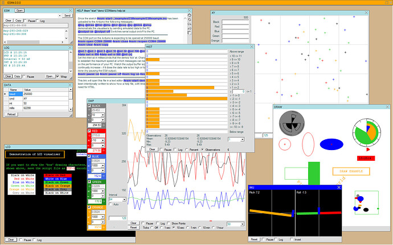Toggle the RED channel checkbox in SWP
The width and height of the screenshot is (393, 245).
pyautogui.click(x=89, y=131)
